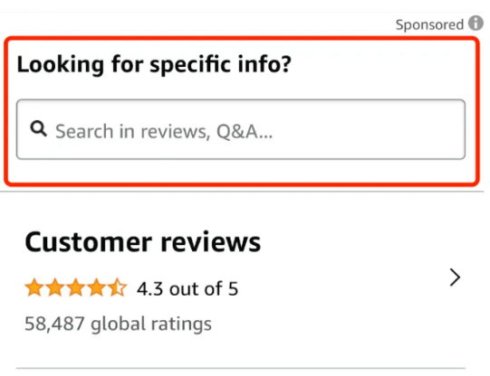
Task: Click the divider line above Customer reviews
Action: point(242,192)
